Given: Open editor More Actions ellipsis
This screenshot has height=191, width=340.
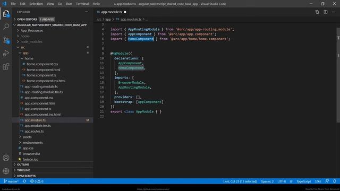Looking at the screenshot, I should tap(334, 12).
